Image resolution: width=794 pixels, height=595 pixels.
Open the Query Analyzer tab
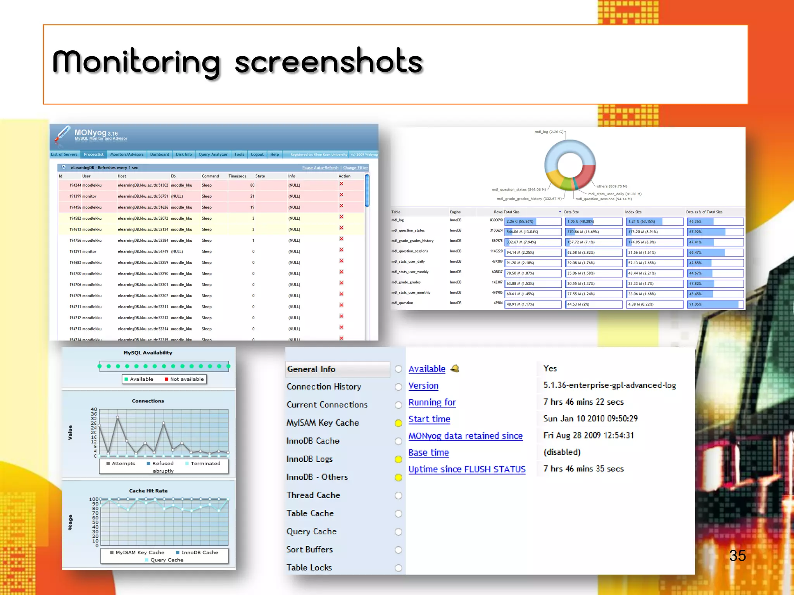(213, 154)
